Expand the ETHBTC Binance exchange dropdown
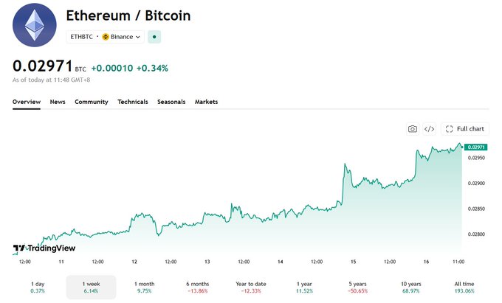Screen dimensions: 502x303 pos(106,37)
